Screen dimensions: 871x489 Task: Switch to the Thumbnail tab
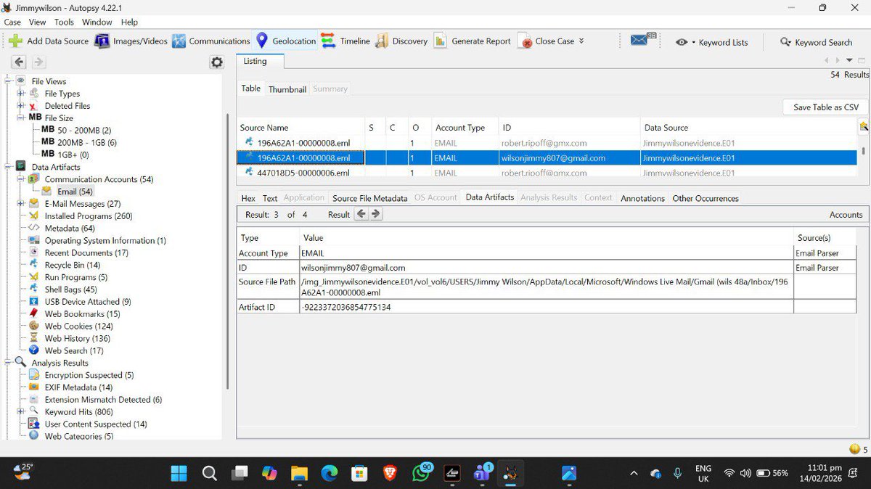[287, 89]
